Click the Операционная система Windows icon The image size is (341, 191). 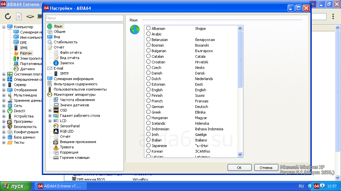[10, 79]
